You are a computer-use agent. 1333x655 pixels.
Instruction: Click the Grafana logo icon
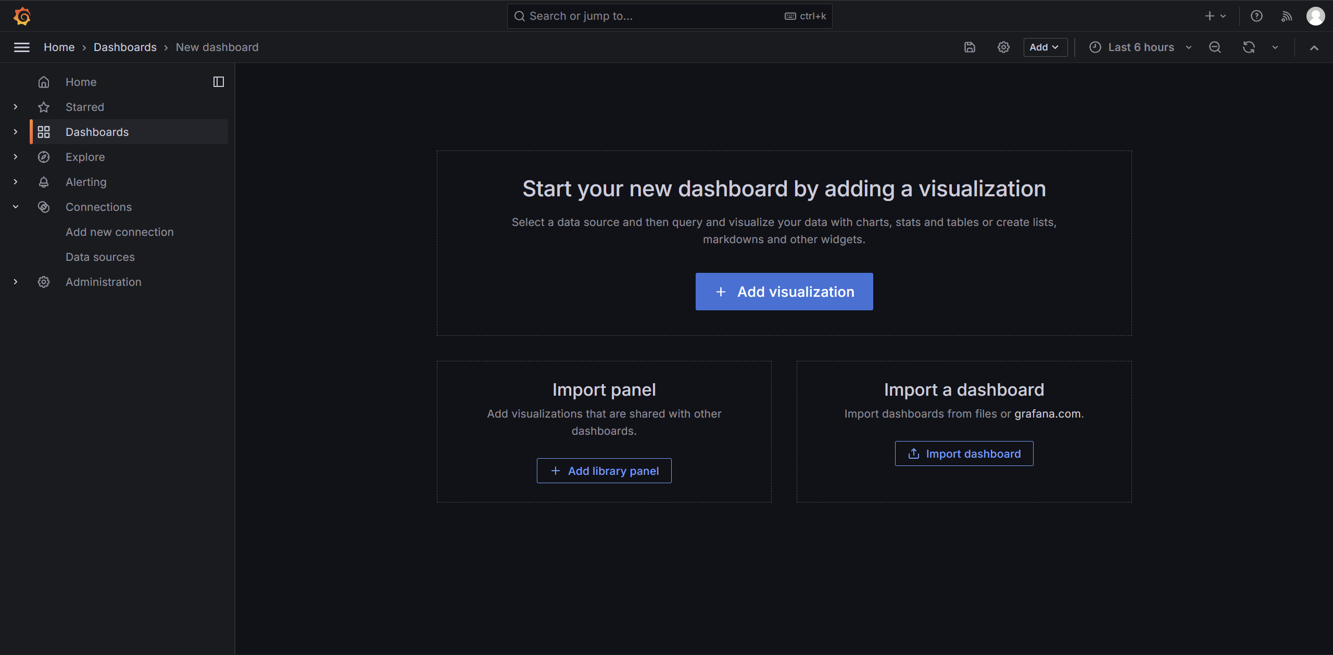pos(22,16)
